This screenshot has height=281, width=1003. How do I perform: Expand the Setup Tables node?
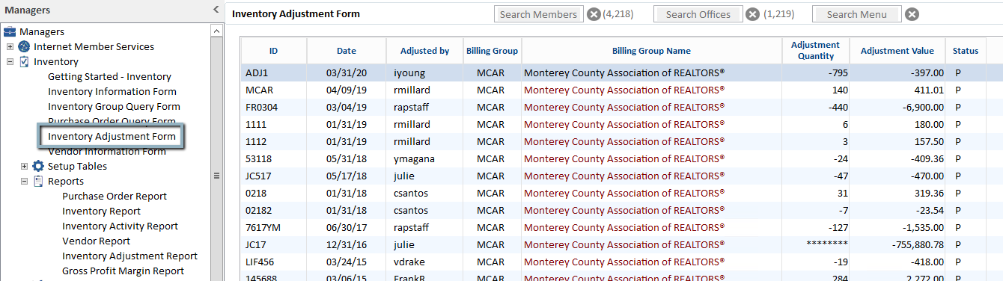coord(25,166)
